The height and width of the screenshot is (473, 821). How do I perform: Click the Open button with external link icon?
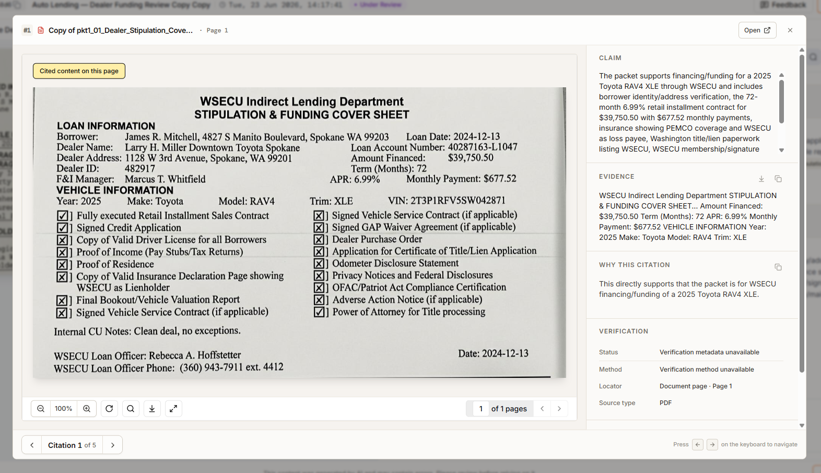757,30
